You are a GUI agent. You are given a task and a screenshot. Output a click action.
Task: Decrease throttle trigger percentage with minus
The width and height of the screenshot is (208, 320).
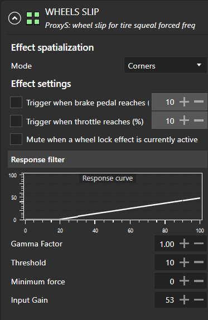point(199,120)
